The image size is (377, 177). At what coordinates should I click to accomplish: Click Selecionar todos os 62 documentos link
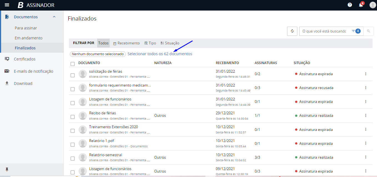[160, 54]
